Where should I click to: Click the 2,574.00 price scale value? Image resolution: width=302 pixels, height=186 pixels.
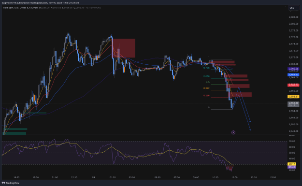tap(293, 44)
